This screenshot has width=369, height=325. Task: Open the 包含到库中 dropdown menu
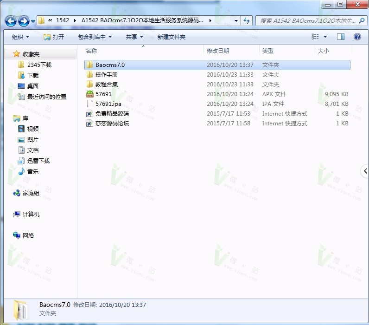(95, 37)
